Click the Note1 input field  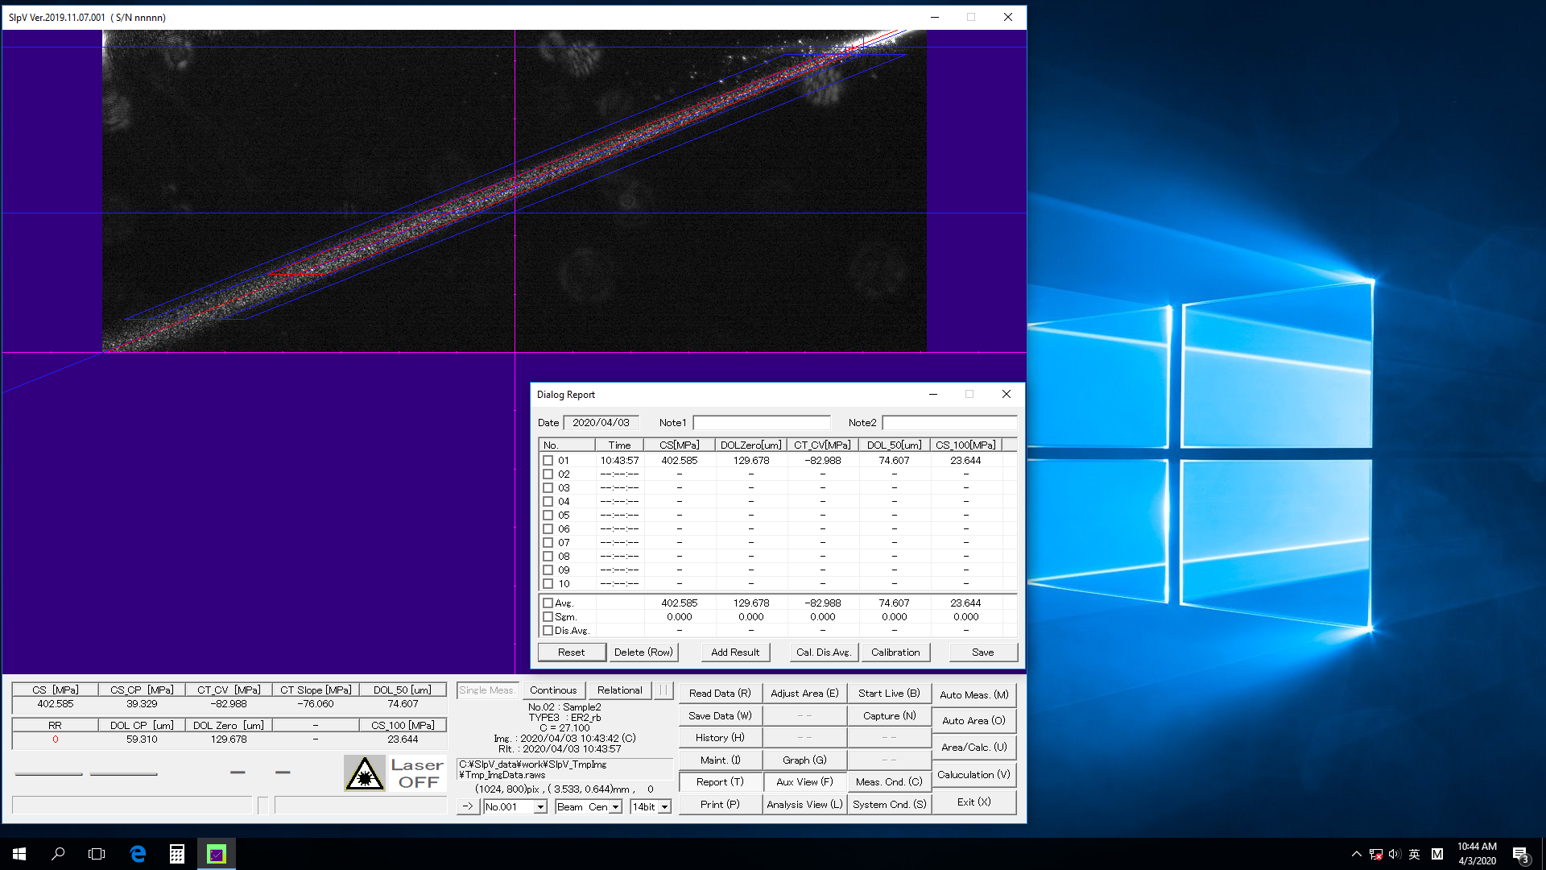coord(762,423)
